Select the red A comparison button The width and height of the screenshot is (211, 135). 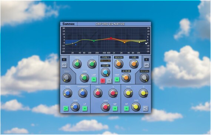pos(103,81)
